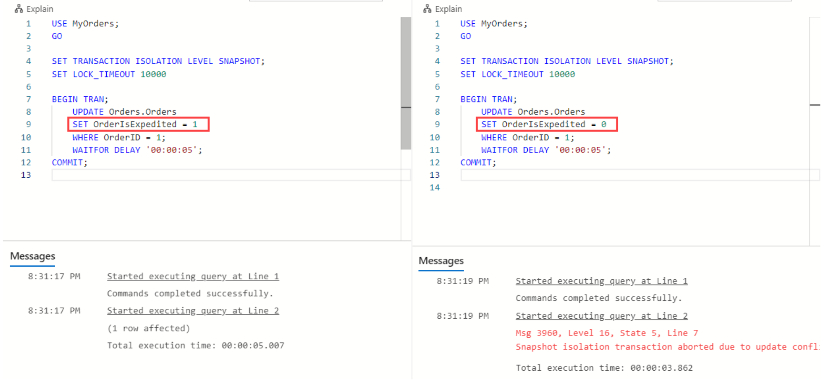Click the 'Msg 3960, Level 16' error line
Viewport: 821px width, 384px height.
606,333
